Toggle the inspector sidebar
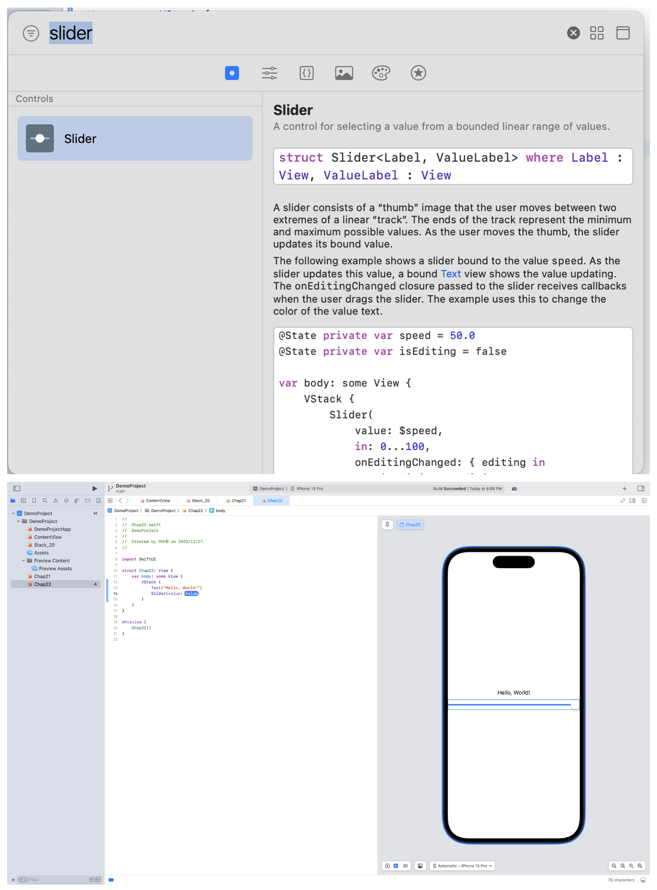Image resolution: width=657 pixels, height=890 pixels. [x=641, y=489]
